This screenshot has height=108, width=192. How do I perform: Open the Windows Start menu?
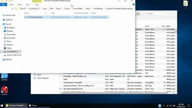point(2,105)
